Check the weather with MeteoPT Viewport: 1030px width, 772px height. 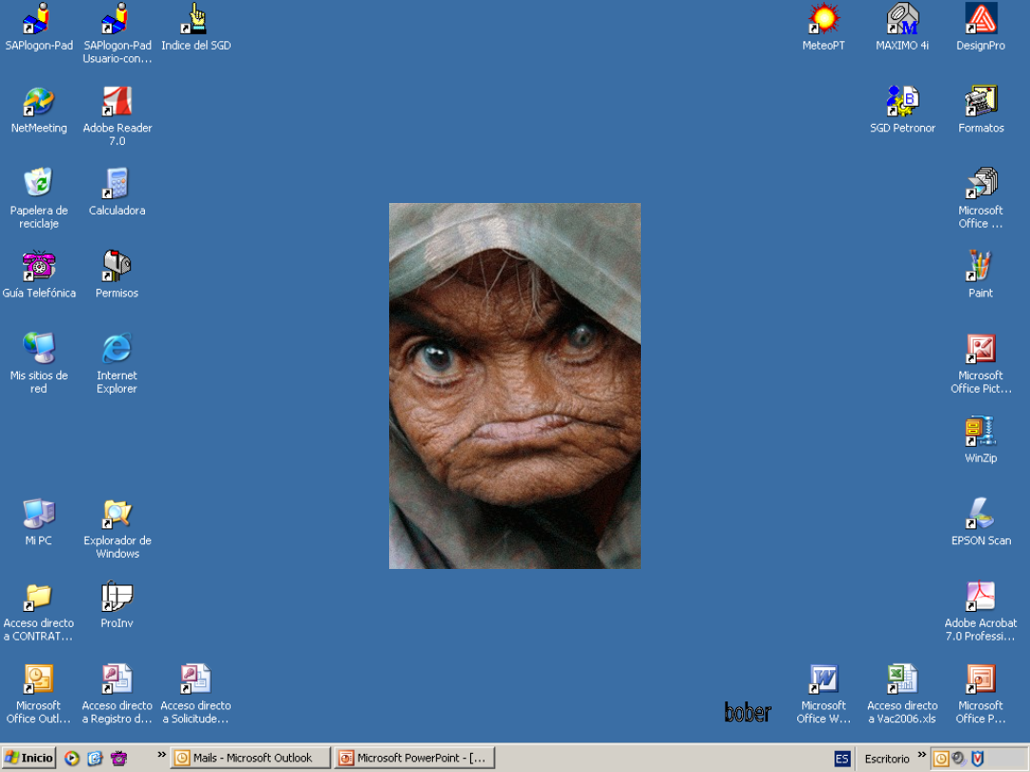pos(822,17)
